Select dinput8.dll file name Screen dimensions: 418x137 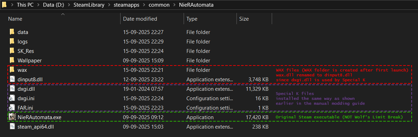(30, 80)
